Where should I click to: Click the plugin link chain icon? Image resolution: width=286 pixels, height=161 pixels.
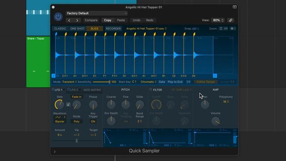231,20
